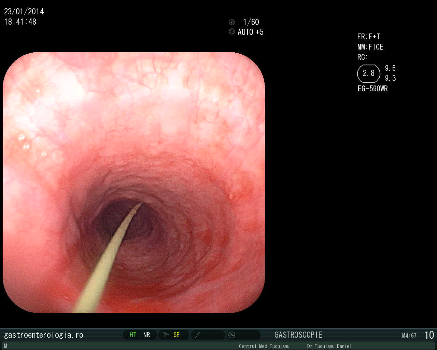Image resolution: width=437 pixels, height=350 pixels.
Task: Click the shutter speed icon beside 1/60
Action: pos(232,22)
